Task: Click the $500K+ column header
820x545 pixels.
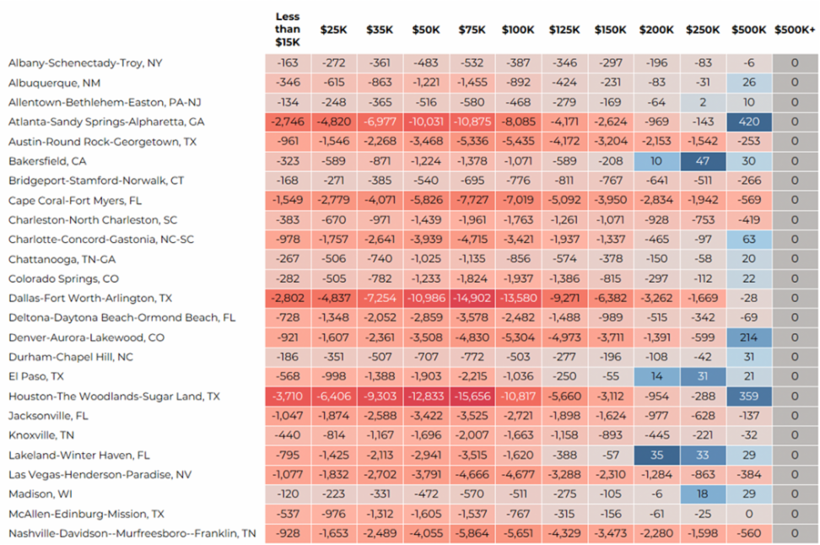Action: 794,30
